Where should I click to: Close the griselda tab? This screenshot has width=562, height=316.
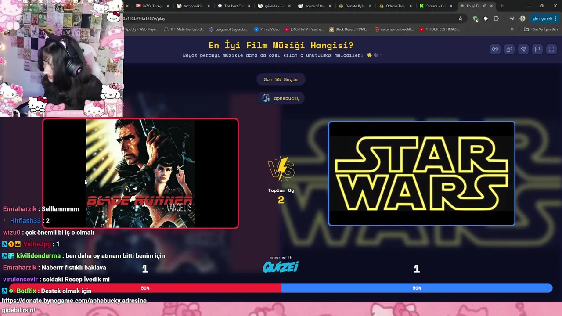point(289,6)
